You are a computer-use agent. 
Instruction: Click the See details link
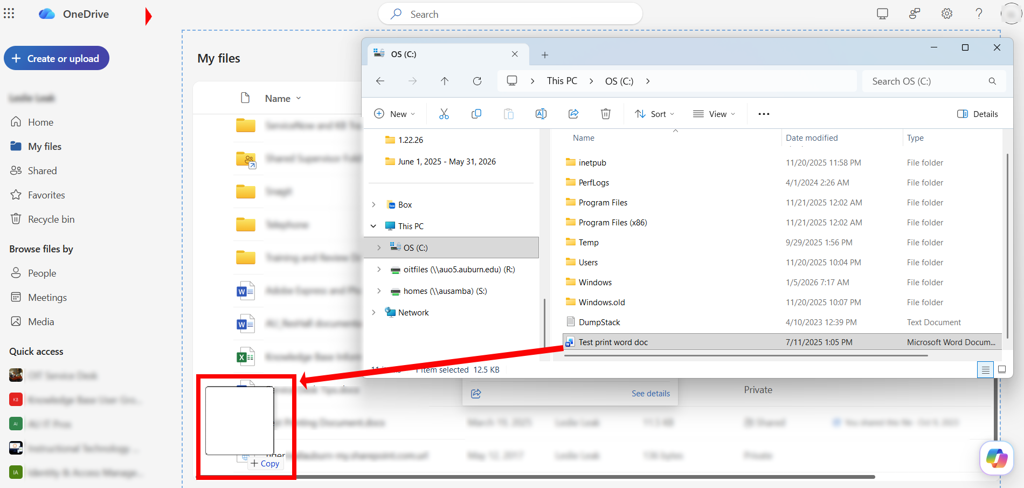click(x=651, y=393)
